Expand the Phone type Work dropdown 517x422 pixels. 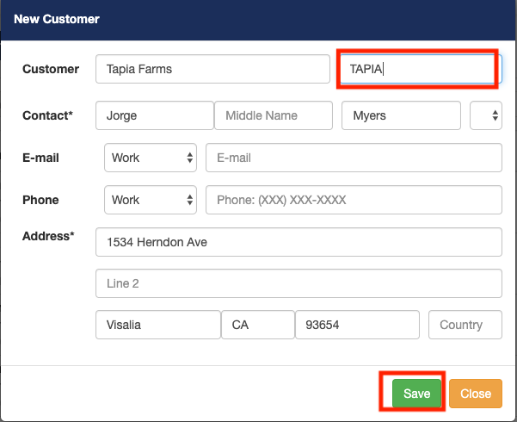click(x=151, y=200)
